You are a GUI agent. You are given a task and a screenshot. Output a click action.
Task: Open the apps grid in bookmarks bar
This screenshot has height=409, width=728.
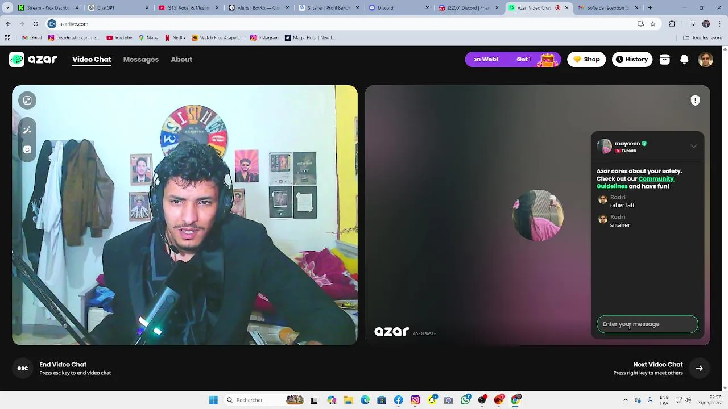click(x=7, y=38)
